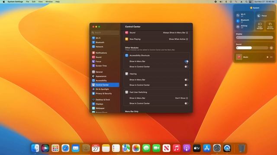
Task: Toggle Accessibility Shortcuts Show in Menu Bar
Action: tap(187, 61)
